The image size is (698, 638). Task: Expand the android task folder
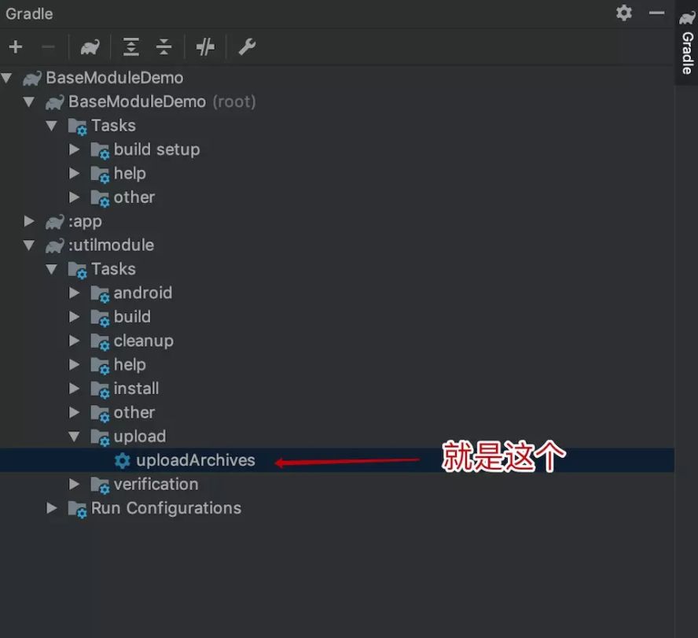(75, 293)
